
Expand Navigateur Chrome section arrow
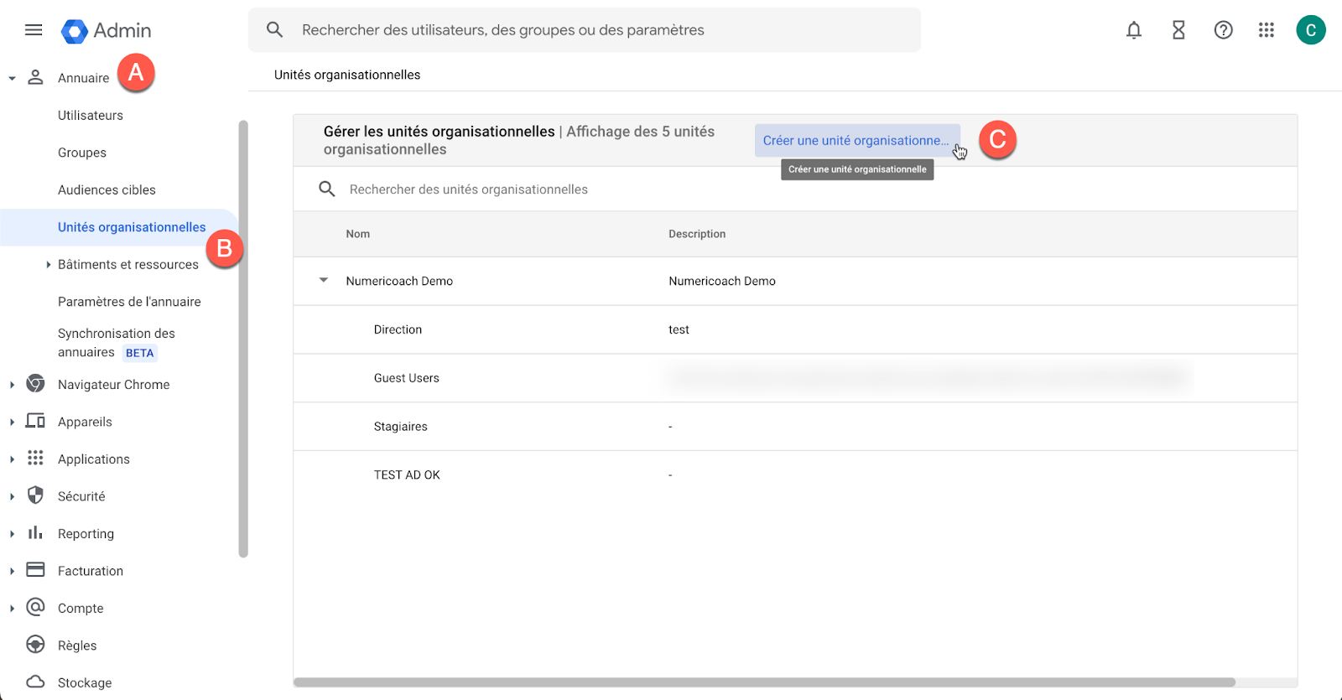pyautogui.click(x=12, y=385)
